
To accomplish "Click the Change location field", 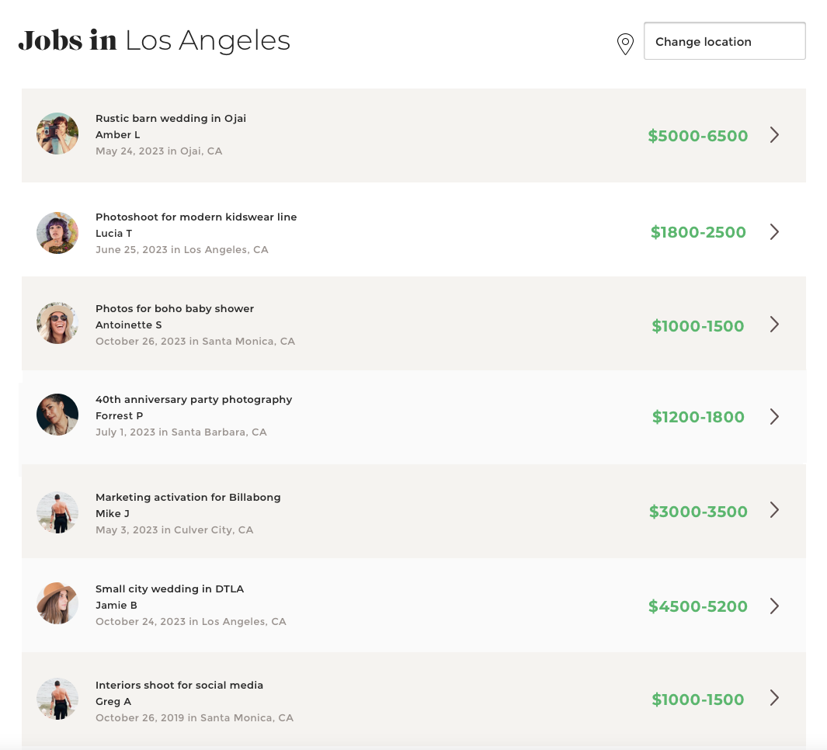I will [724, 41].
